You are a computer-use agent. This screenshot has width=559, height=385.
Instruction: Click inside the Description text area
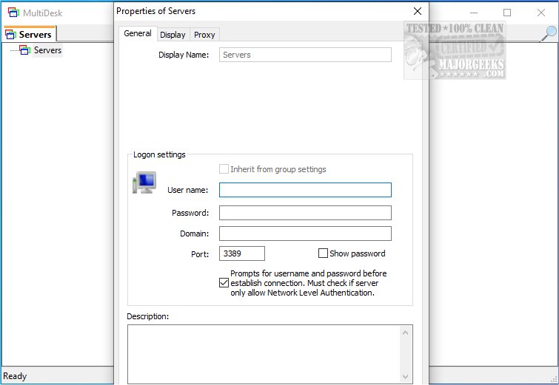(x=263, y=354)
